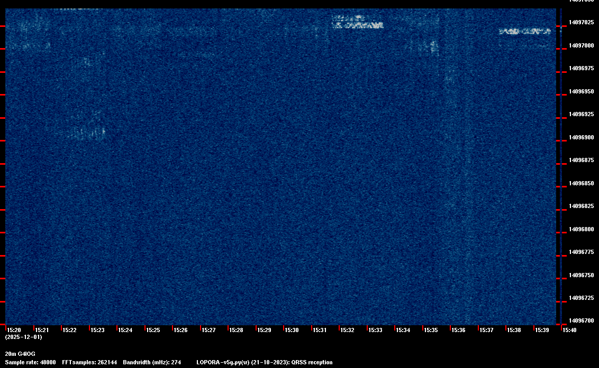Click the 15:24 time axis label
This screenshot has width=599, height=368.
[125, 330]
